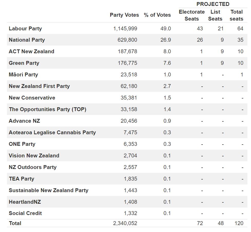The width and height of the screenshot is (251, 232).
Task: Choose The Opportunities Party (TOP) entry
Action: [47, 109]
